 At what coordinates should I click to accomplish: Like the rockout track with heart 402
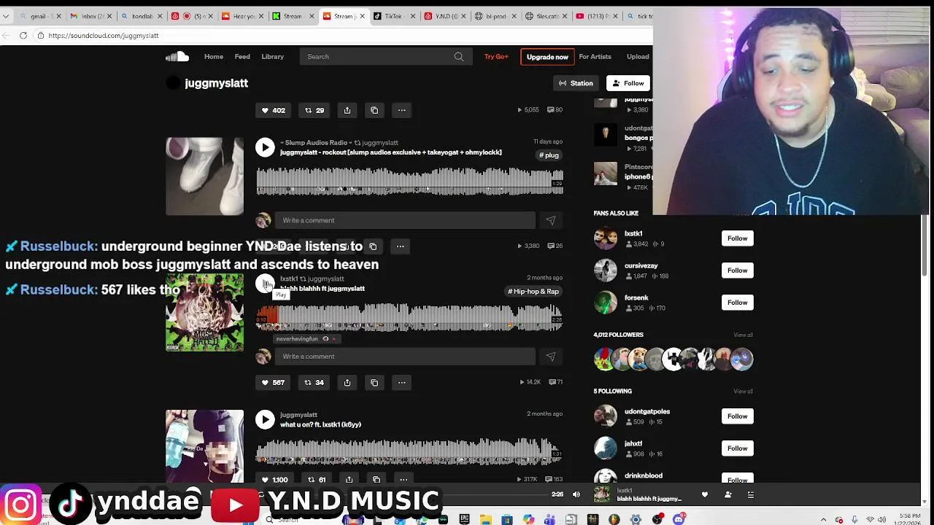pos(274,110)
